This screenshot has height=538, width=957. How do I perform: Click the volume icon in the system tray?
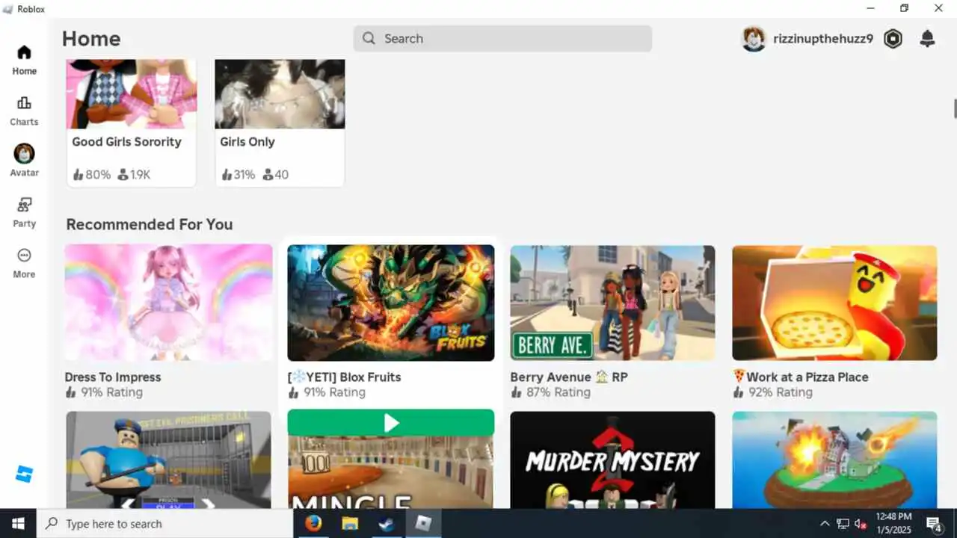click(861, 524)
